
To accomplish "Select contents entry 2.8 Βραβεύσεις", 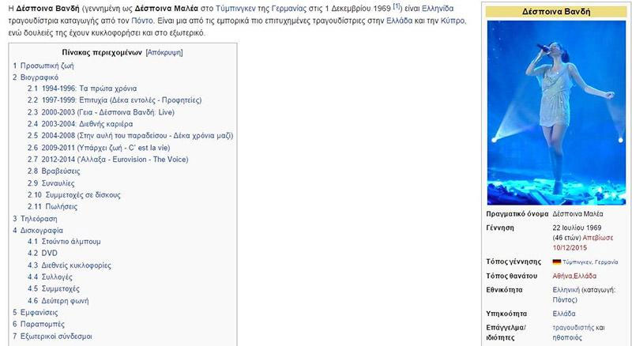I will point(68,171).
